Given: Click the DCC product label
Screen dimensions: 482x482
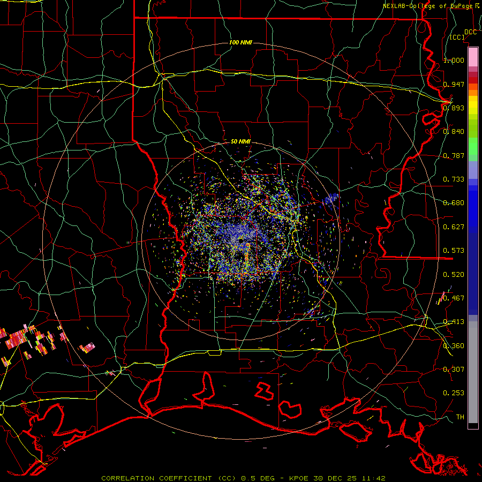Looking at the screenshot, I should tap(470, 32).
